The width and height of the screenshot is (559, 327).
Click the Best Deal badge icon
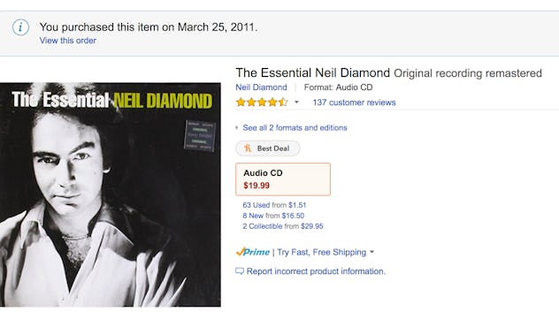coord(248,148)
